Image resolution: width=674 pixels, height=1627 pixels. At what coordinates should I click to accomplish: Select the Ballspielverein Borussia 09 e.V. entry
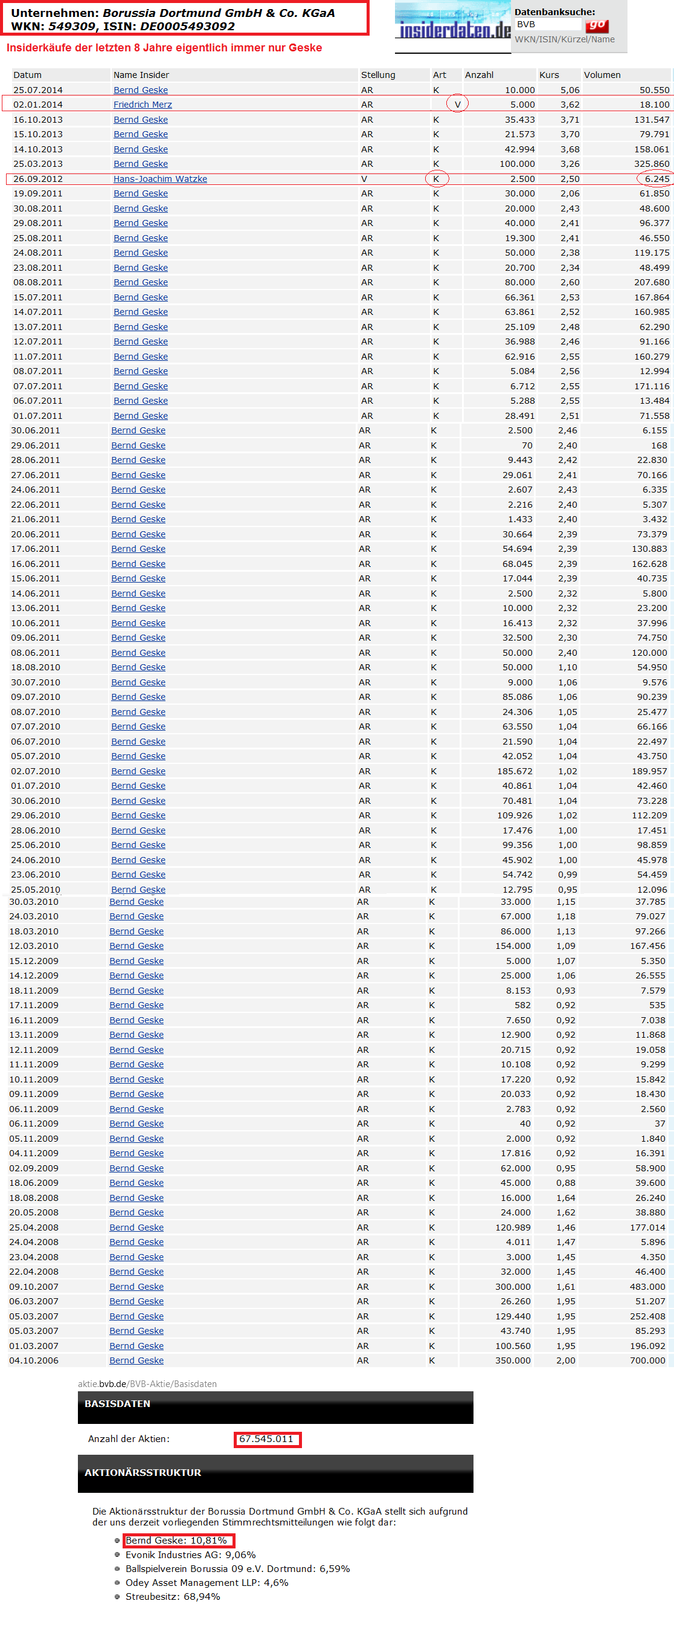coord(238,1569)
